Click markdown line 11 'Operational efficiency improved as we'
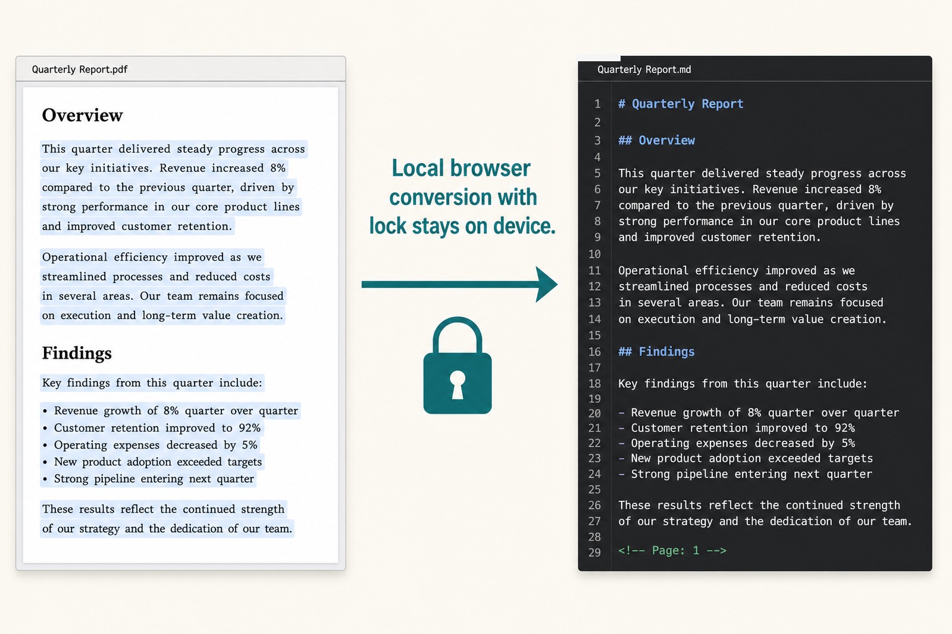This screenshot has width=952, height=634. [x=737, y=271]
